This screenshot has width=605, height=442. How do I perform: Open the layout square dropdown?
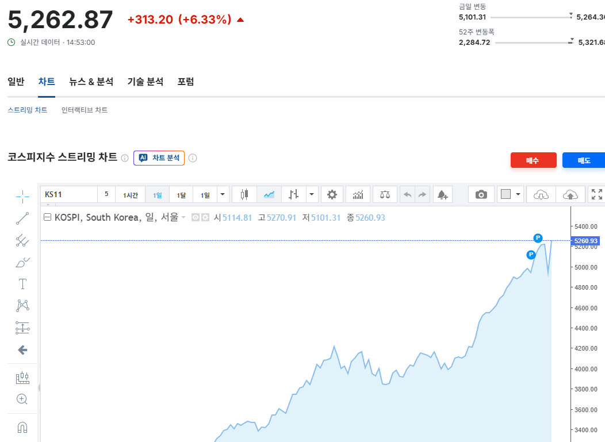point(510,195)
